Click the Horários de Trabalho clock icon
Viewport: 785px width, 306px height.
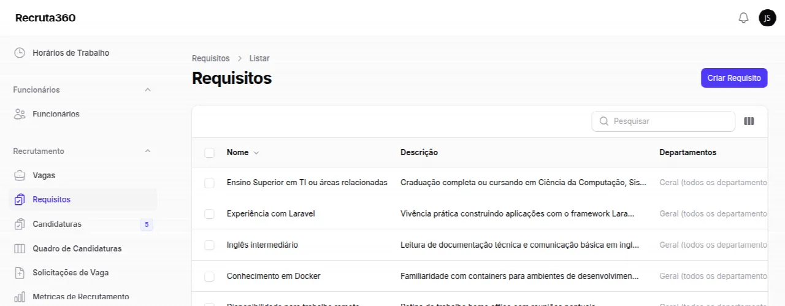click(x=20, y=53)
